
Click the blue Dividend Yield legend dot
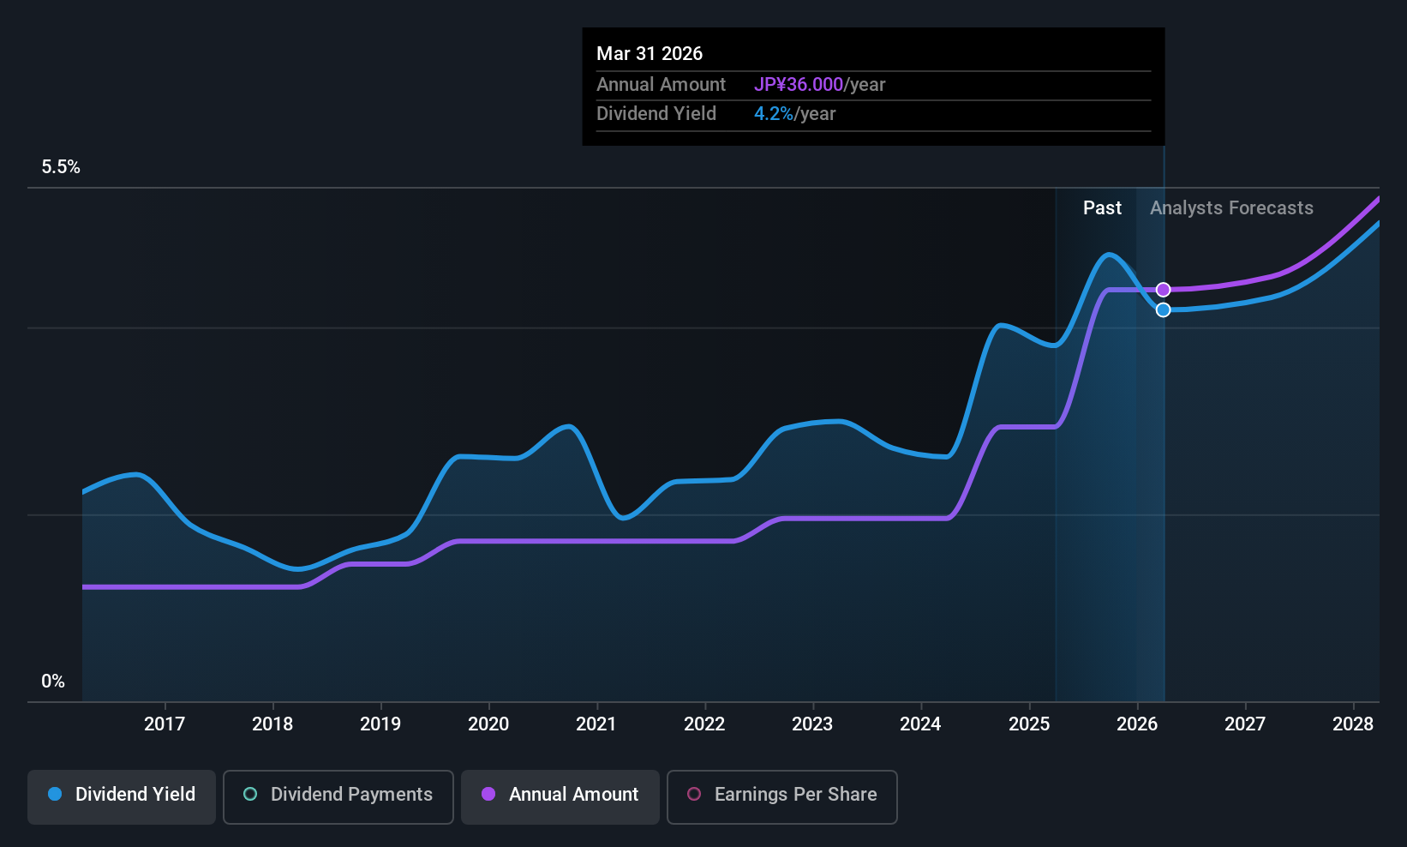click(x=55, y=794)
